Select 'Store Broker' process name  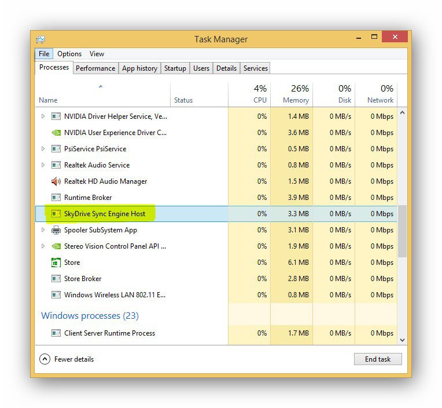point(83,279)
